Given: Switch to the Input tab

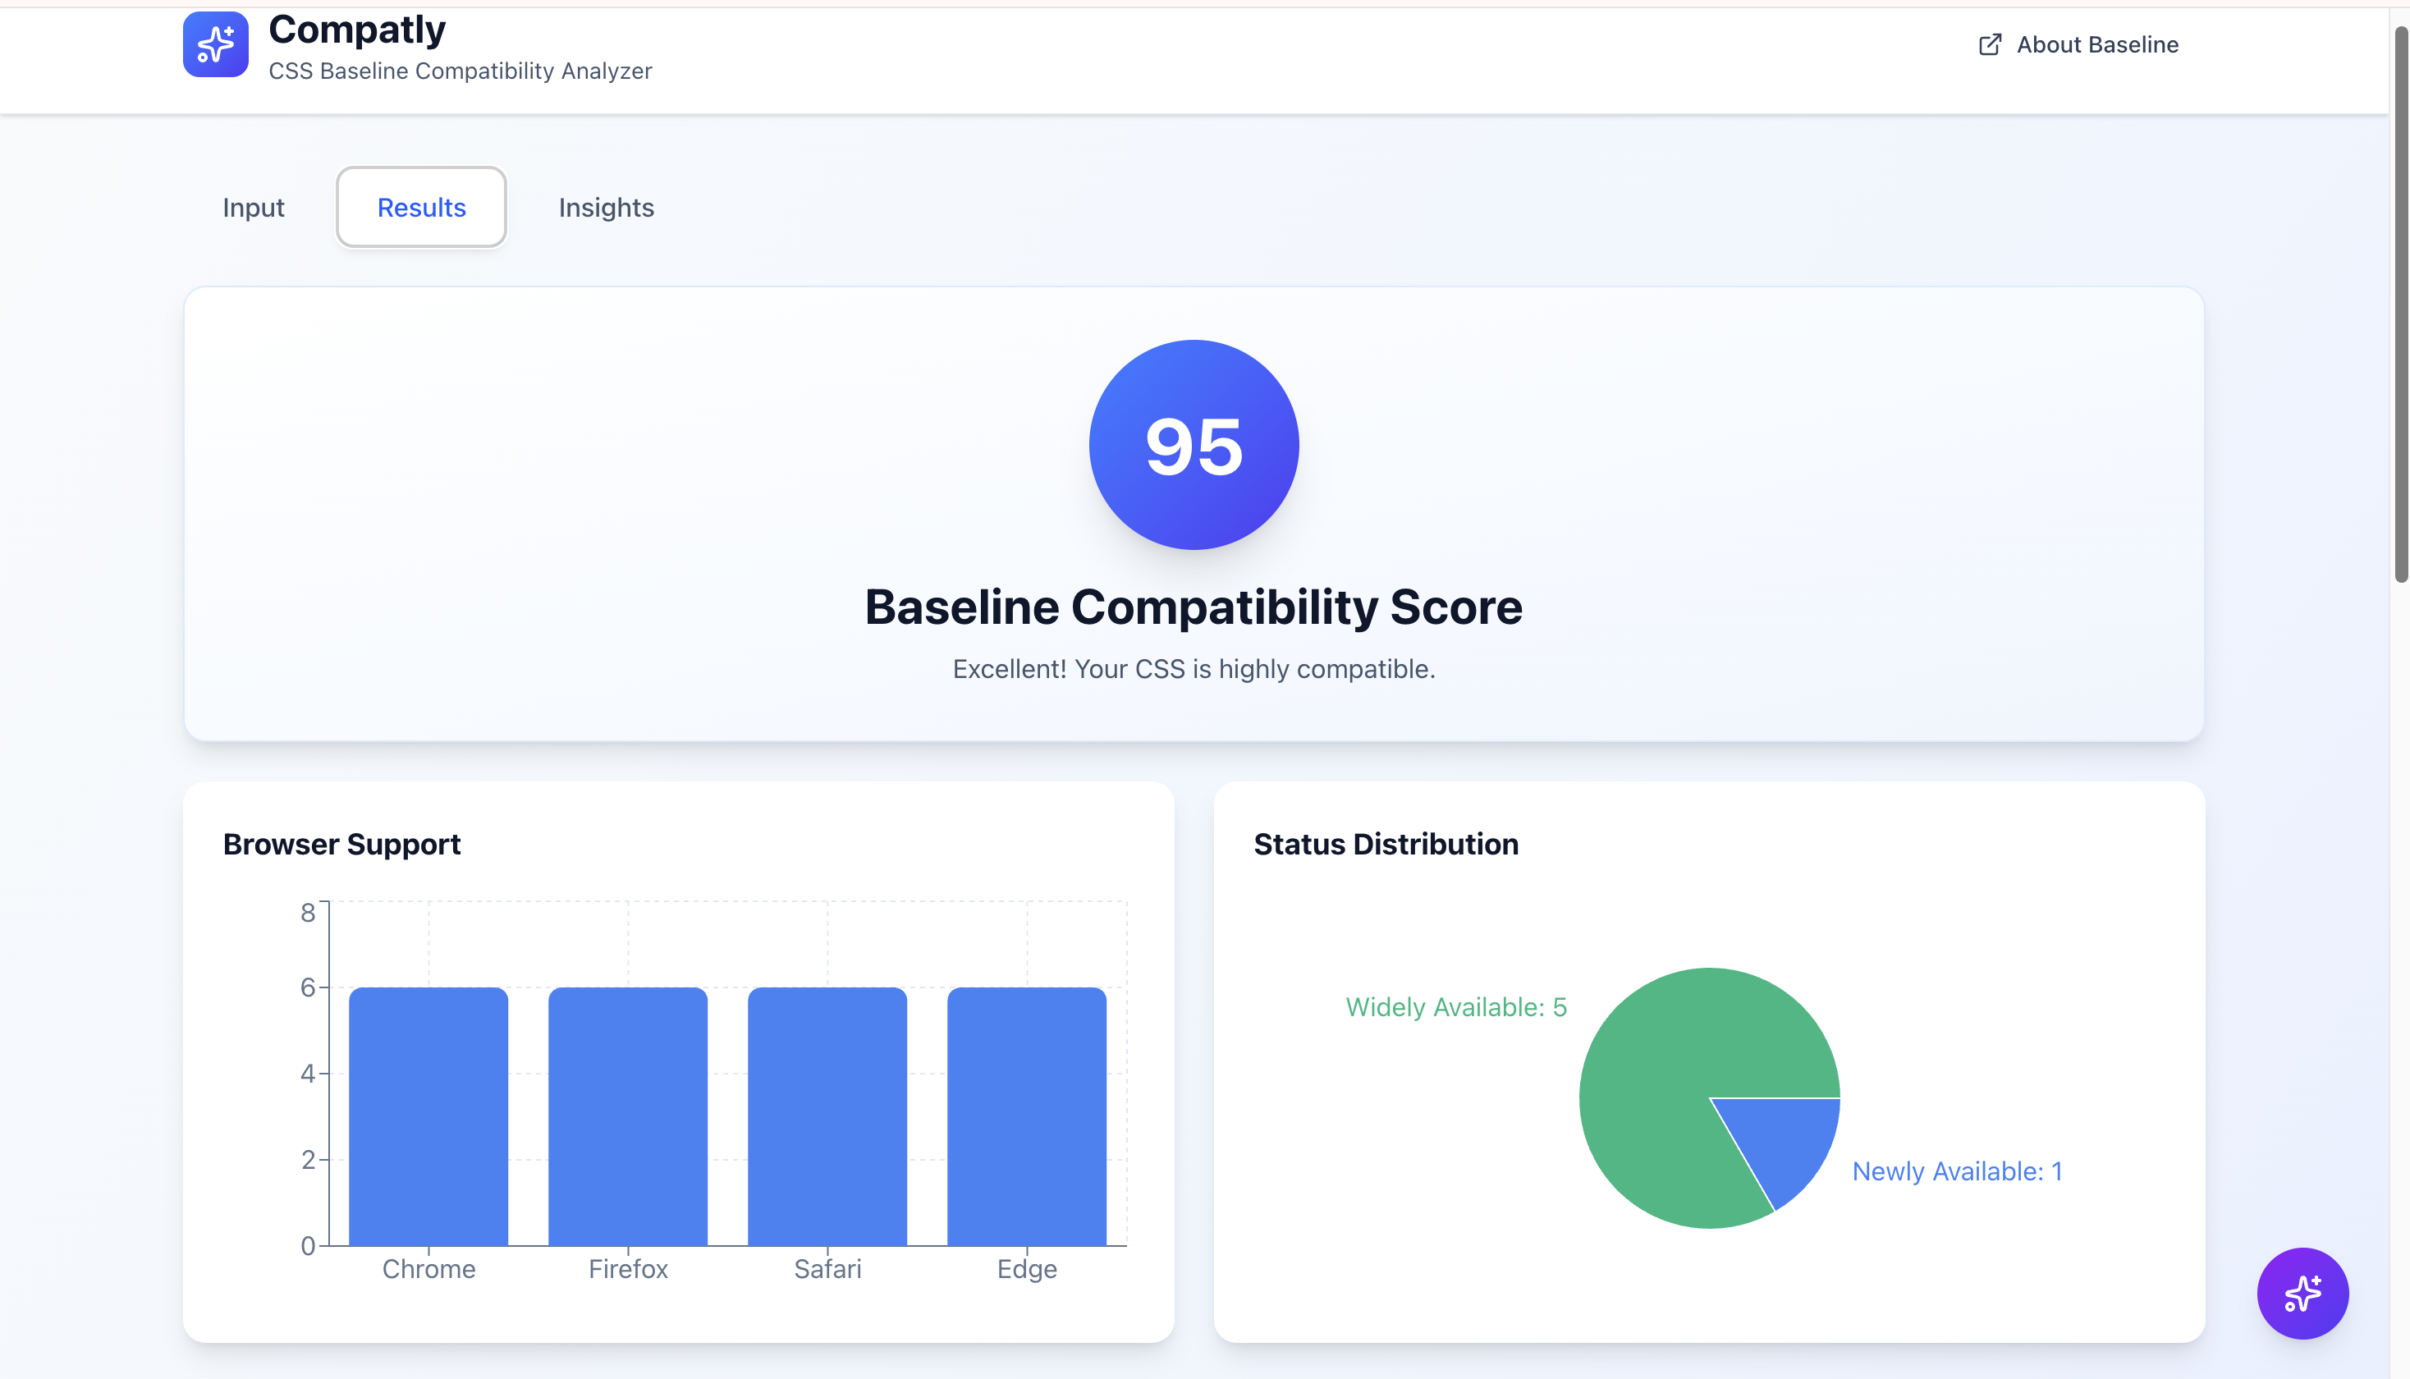Looking at the screenshot, I should tap(253, 208).
